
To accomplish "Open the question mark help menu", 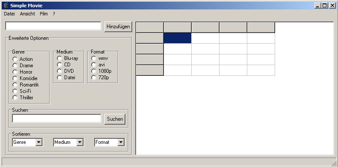I will [x=54, y=14].
